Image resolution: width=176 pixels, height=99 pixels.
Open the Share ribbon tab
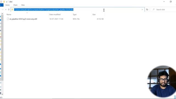(15, 5)
